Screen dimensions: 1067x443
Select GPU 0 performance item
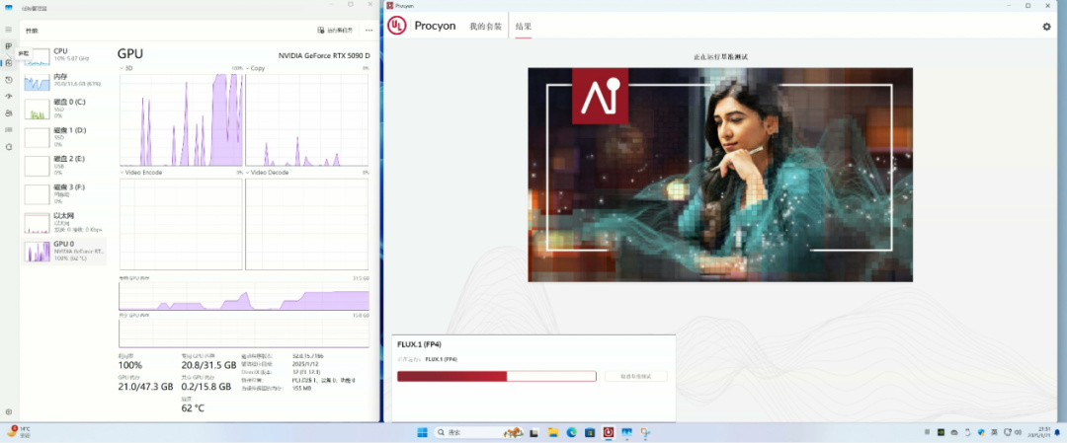64,252
